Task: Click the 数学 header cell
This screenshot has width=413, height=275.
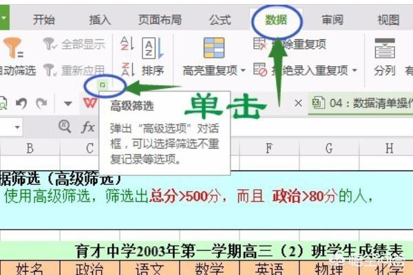Action: coord(209,268)
